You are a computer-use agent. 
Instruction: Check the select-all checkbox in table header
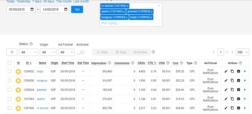(10, 63)
